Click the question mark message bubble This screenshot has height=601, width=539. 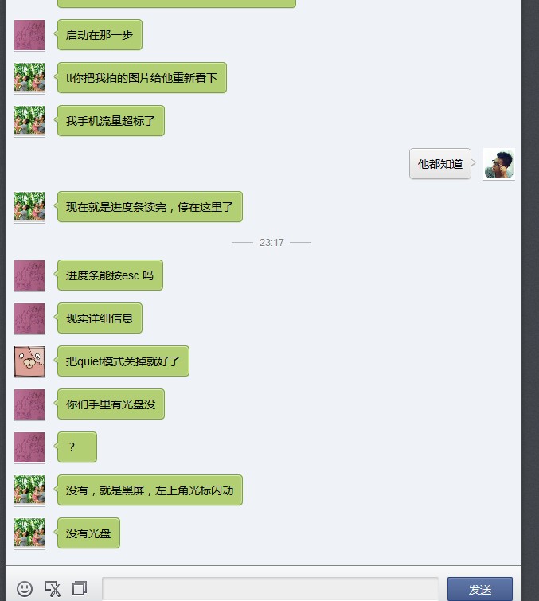click(77, 447)
